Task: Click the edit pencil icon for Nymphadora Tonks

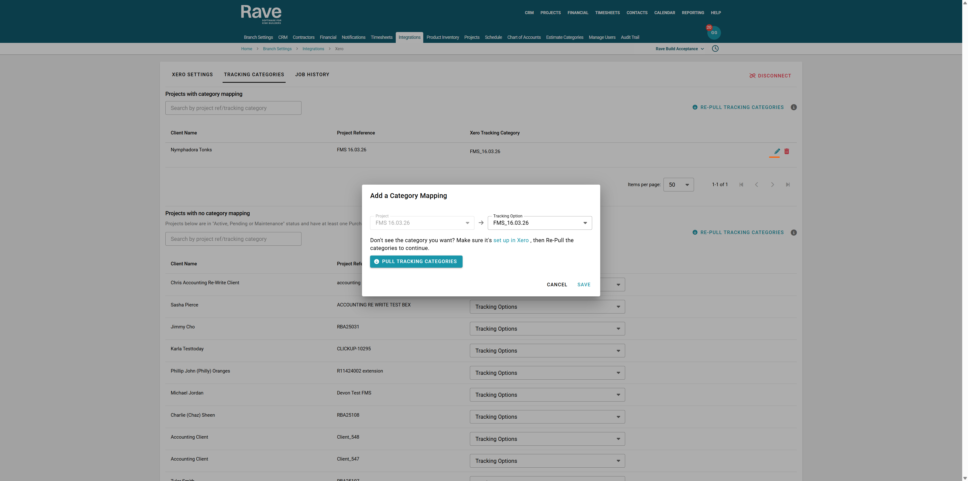Action: [777, 151]
